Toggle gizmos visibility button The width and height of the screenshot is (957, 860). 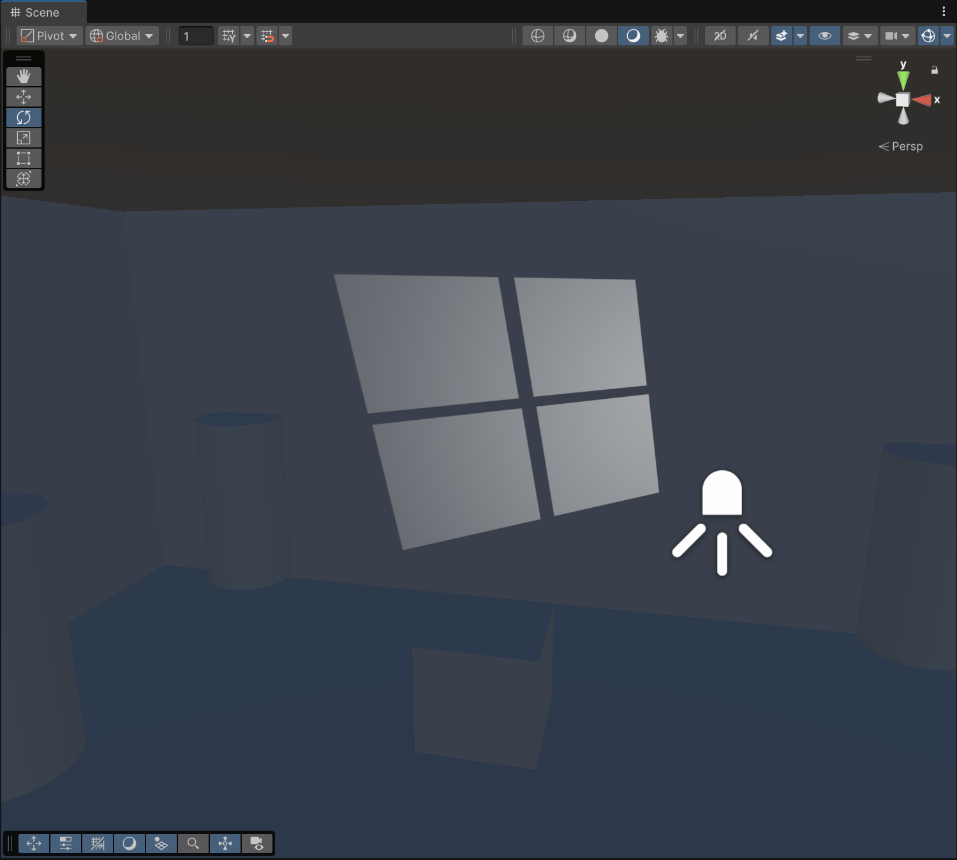point(928,36)
